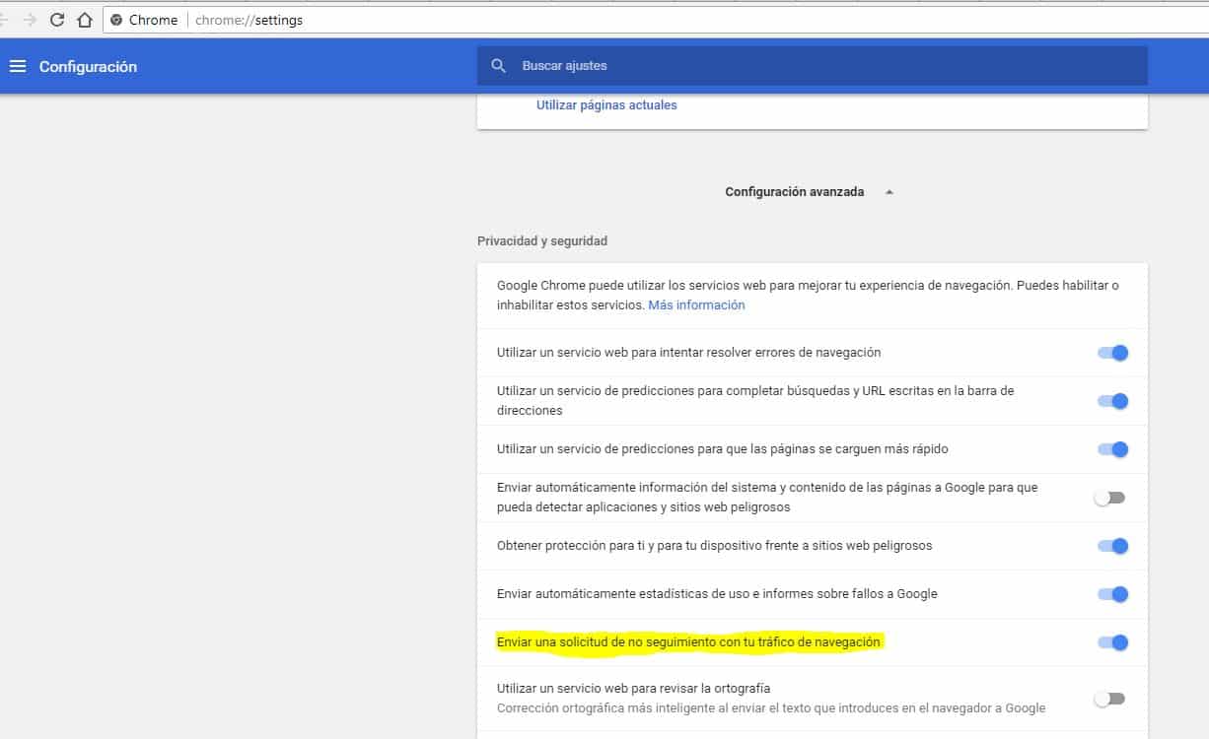Click the Chrome reload page icon
Screen dimensions: 1209x739
[x=57, y=20]
